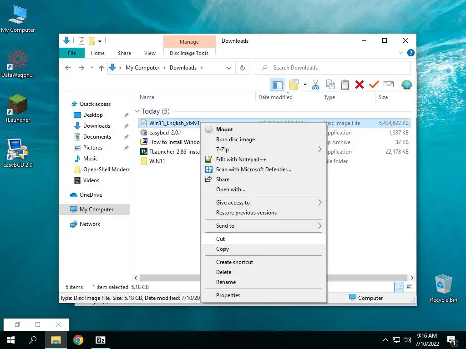The width and height of the screenshot is (466, 349).
Task: Click the red X Delete toolbar icon
Action: 360,85
